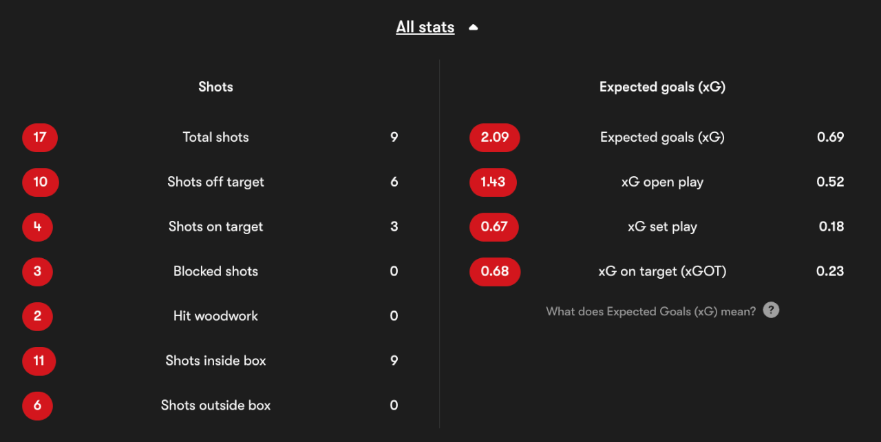The height and width of the screenshot is (442, 881).
Task: Click the Expected goals (xG) section heading
Action: pyautogui.click(x=662, y=87)
